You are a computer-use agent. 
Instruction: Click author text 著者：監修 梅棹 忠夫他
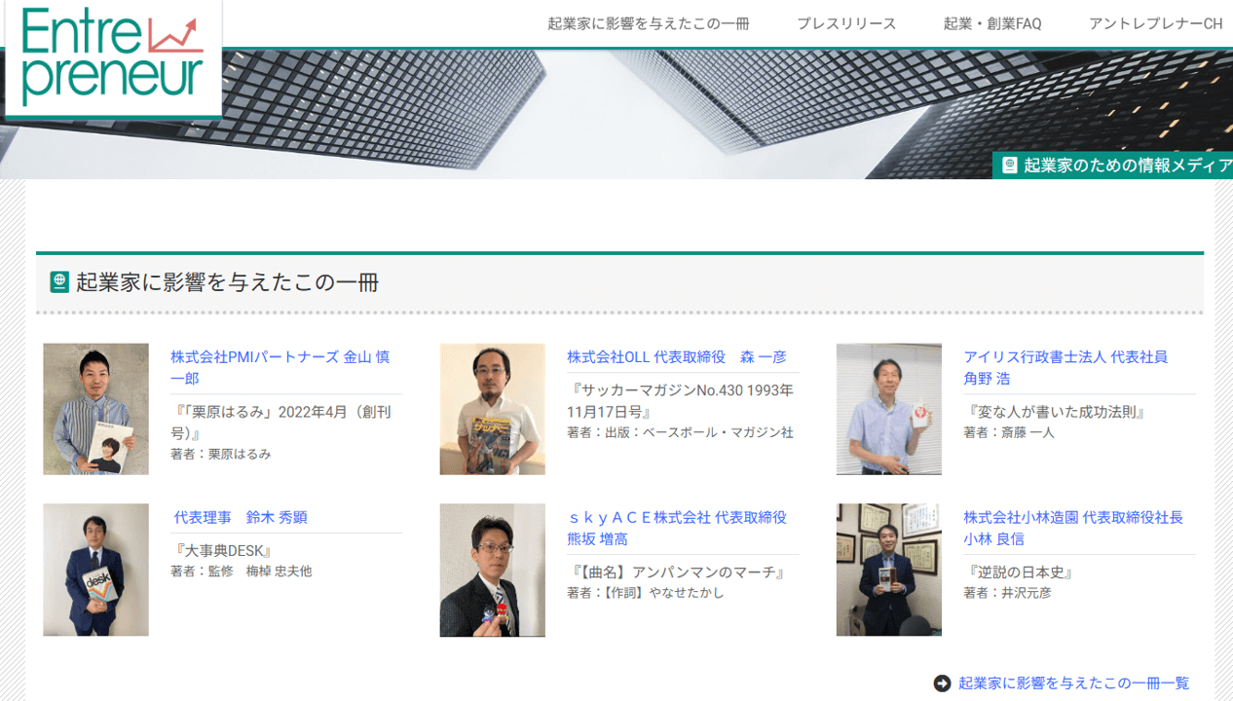(241, 572)
